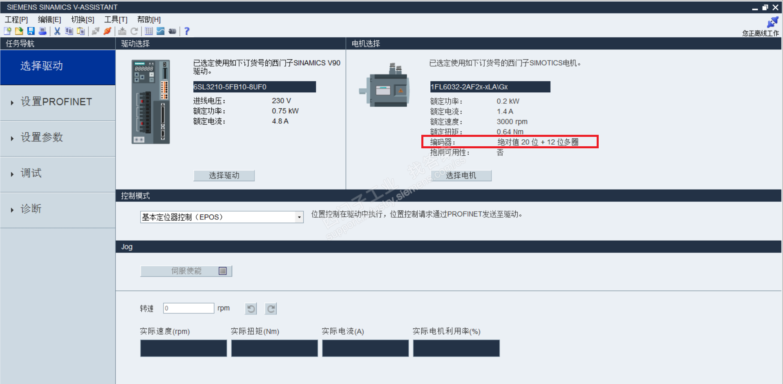
Task: Click the 实际扭矩(Nm) display box
Action: tap(275, 348)
